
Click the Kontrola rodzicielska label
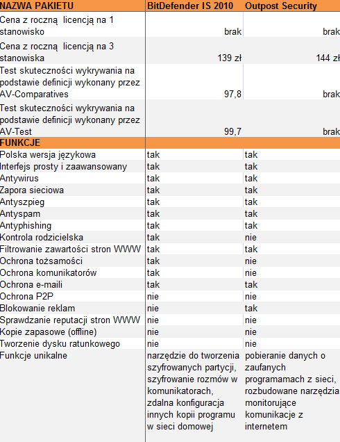(x=42, y=238)
